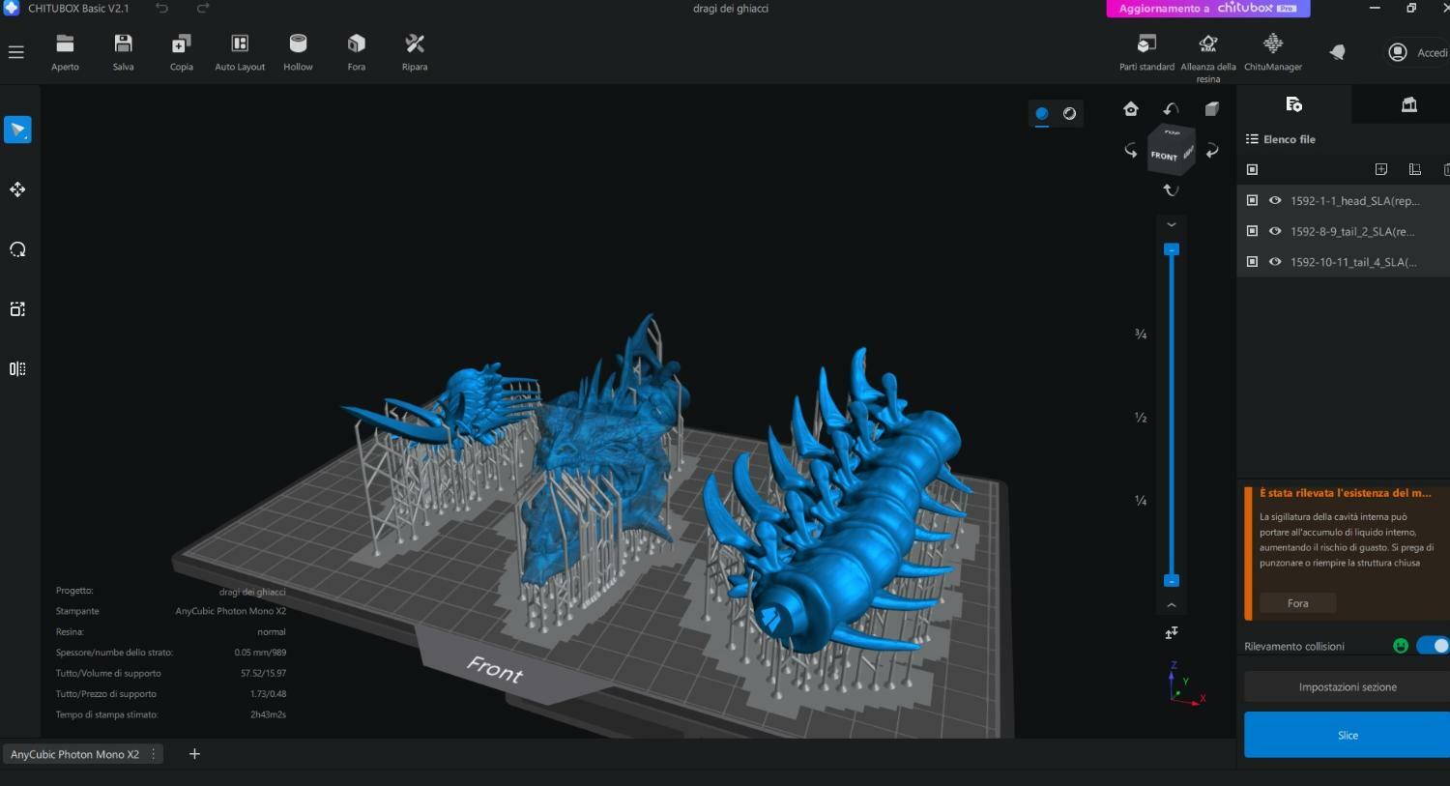Switch to the file settings panel tab
The image size is (1450, 786).
pyautogui.click(x=1294, y=104)
